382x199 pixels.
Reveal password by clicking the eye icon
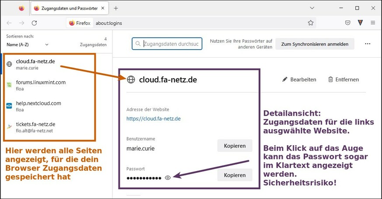click(x=167, y=178)
